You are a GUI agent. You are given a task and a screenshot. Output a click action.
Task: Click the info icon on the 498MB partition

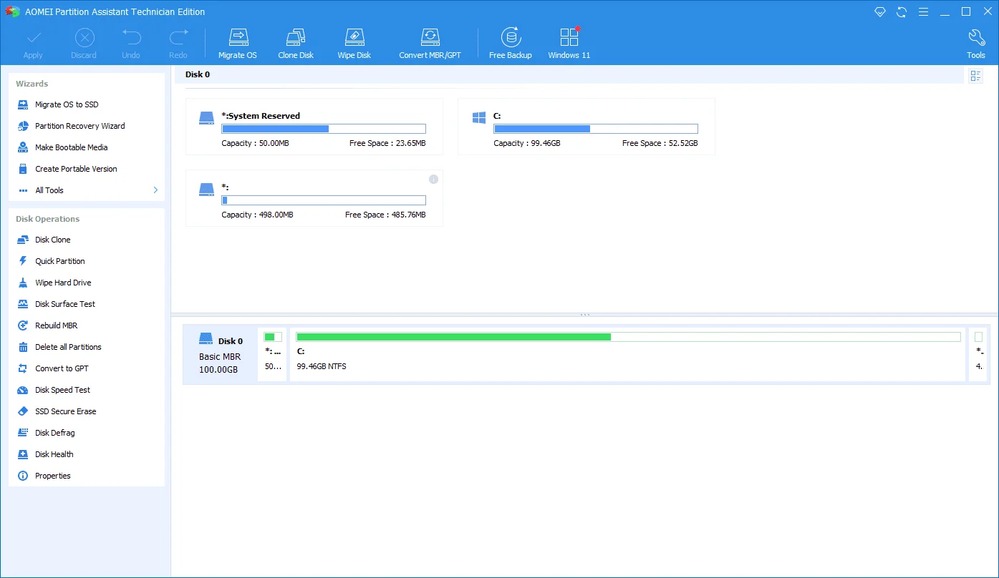click(433, 179)
